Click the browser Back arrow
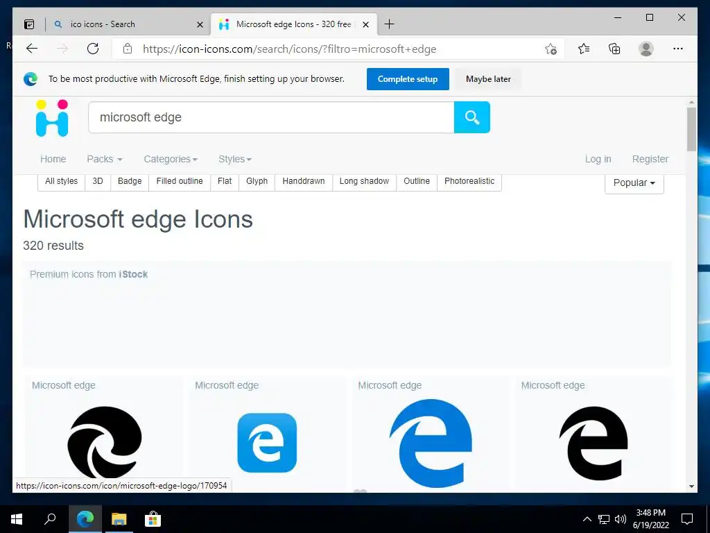The image size is (710, 533). pyautogui.click(x=32, y=49)
